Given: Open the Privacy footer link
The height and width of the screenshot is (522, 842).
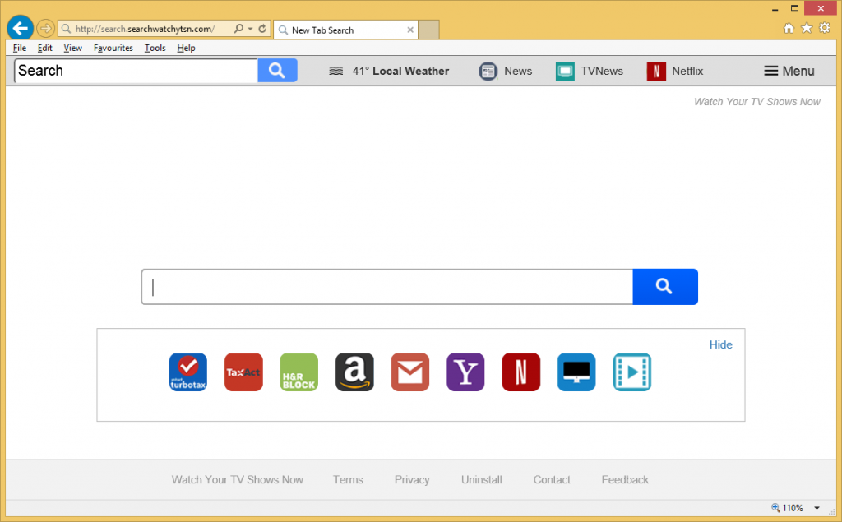Looking at the screenshot, I should click(x=412, y=479).
